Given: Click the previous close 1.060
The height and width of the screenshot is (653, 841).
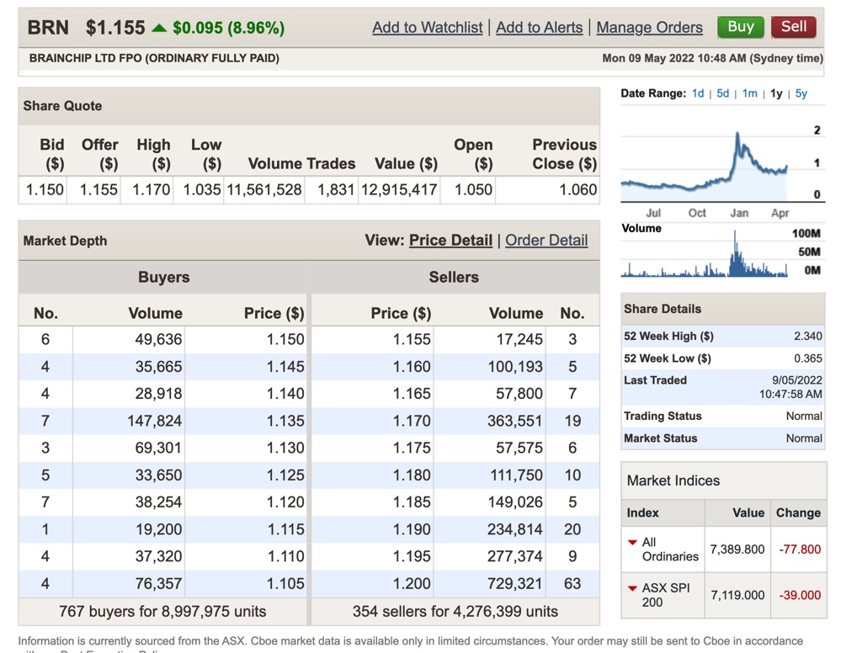Looking at the screenshot, I should [578, 189].
